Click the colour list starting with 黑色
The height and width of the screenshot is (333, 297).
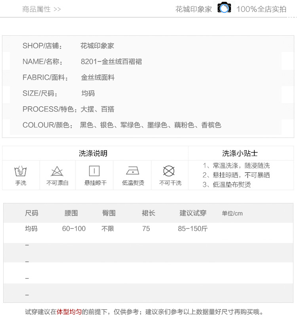150,125
